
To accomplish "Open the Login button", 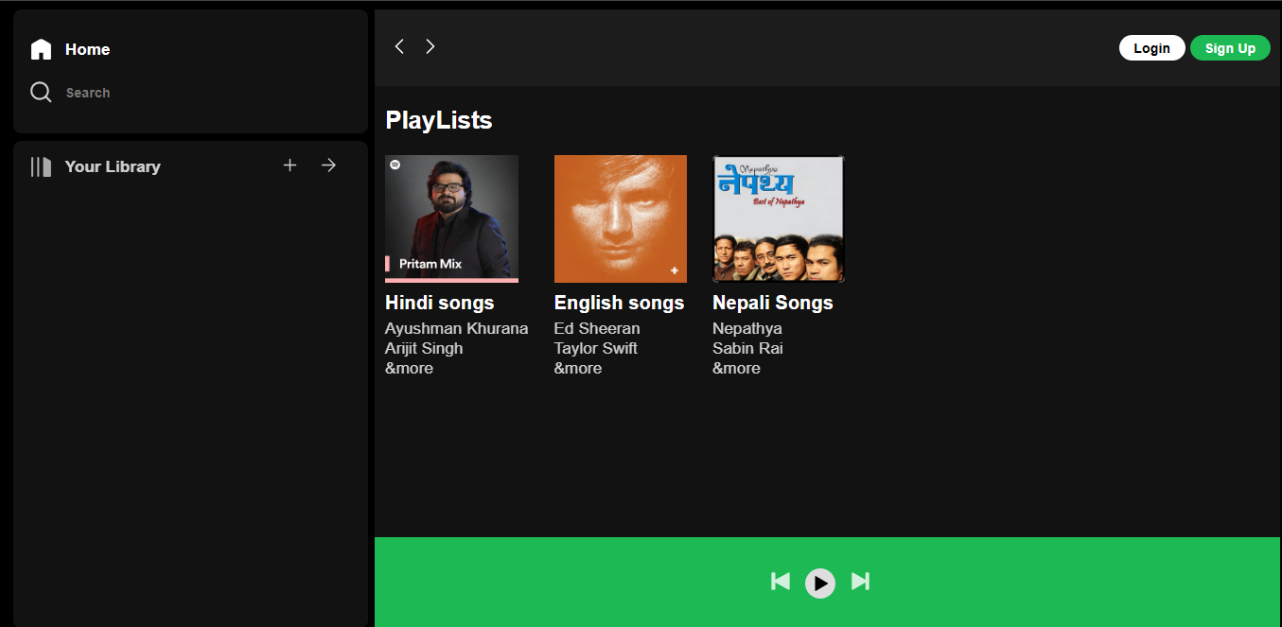I will [x=1151, y=48].
